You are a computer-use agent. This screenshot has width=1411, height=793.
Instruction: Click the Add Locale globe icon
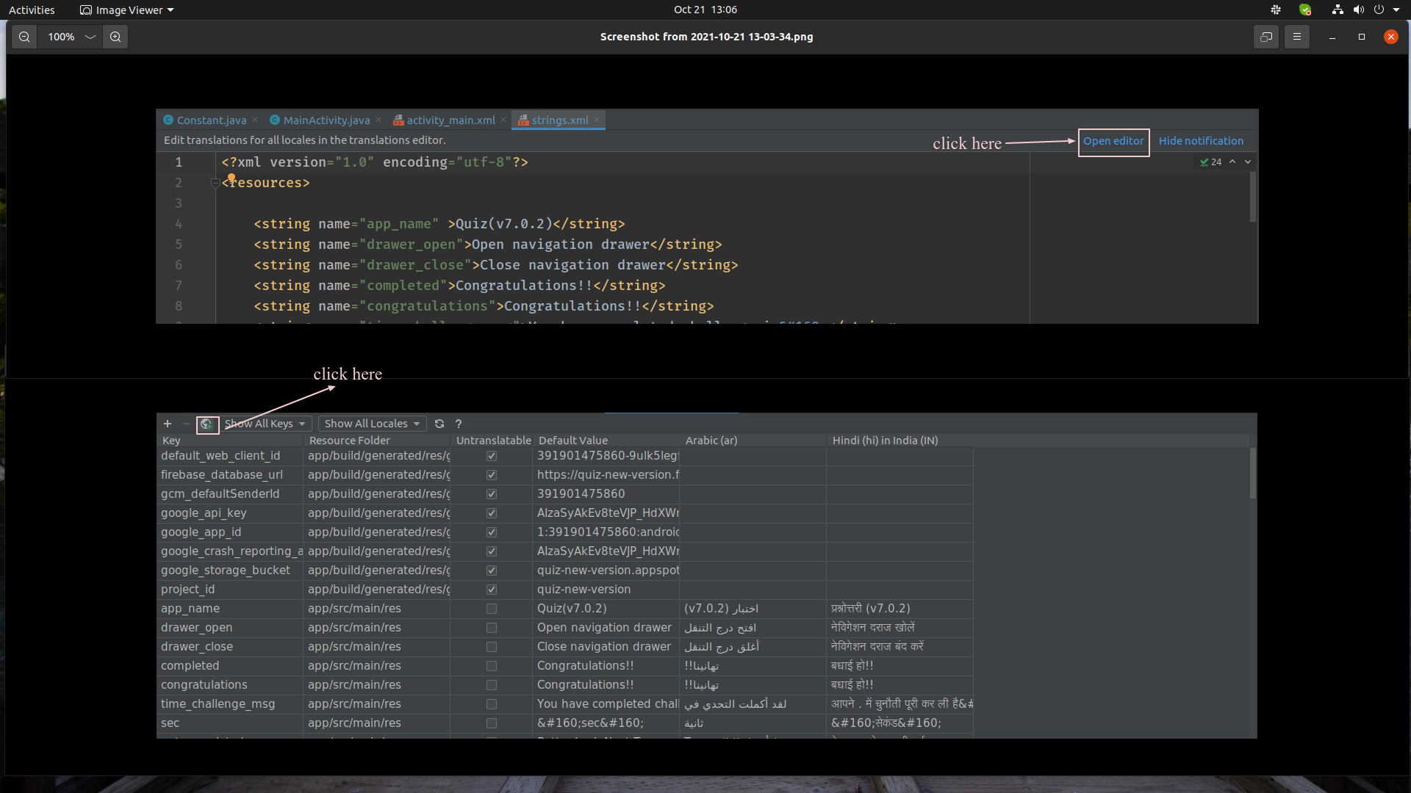[207, 424]
